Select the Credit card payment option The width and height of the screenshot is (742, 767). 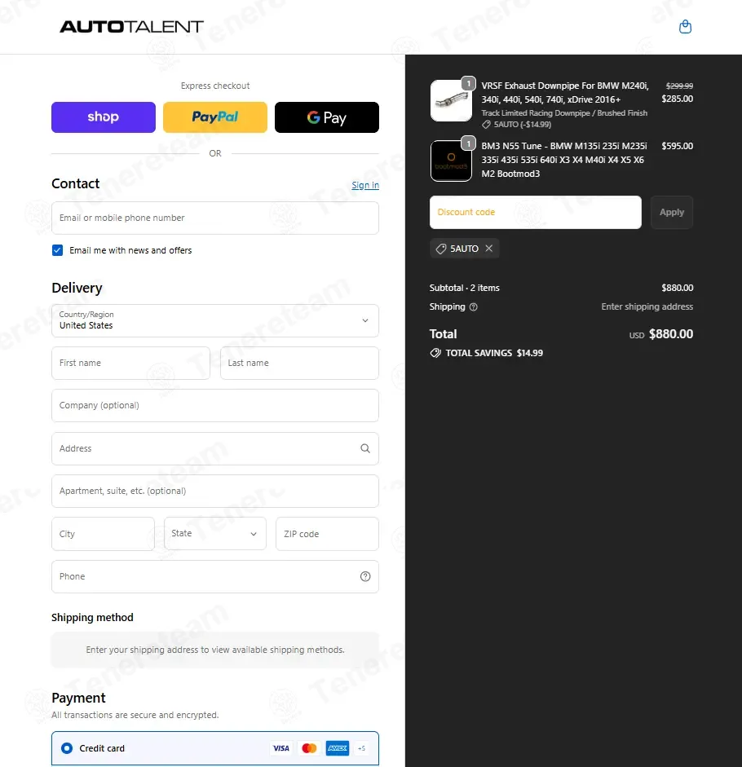pyautogui.click(x=67, y=748)
